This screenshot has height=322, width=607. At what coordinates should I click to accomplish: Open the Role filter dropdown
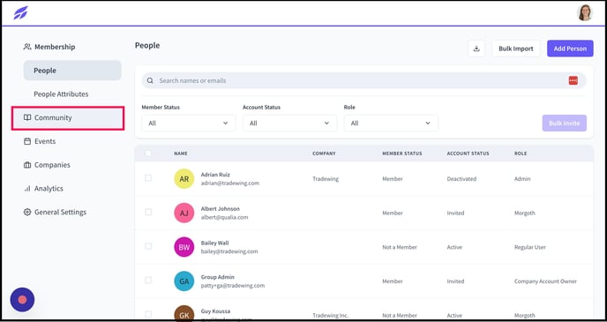coord(391,124)
